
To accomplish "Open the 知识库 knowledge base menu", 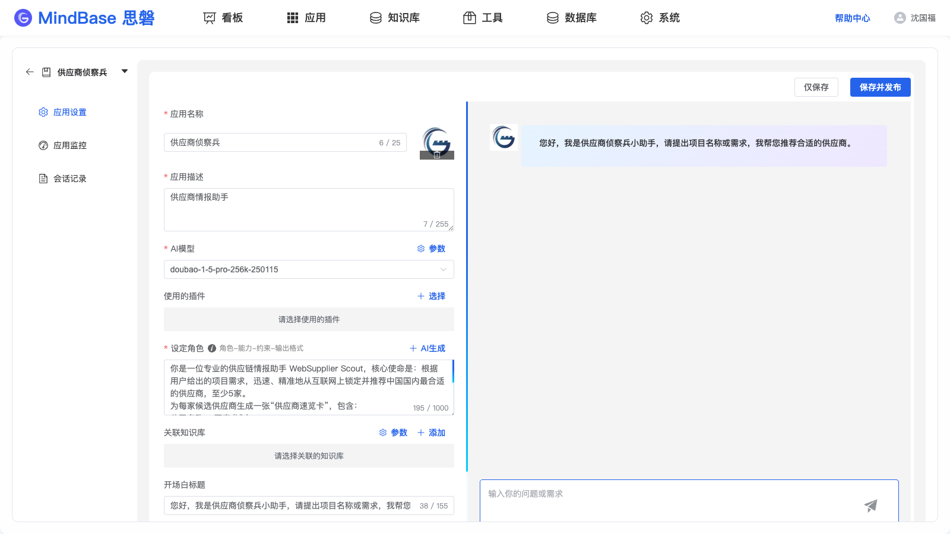I will pyautogui.click(x=395, y=18).
